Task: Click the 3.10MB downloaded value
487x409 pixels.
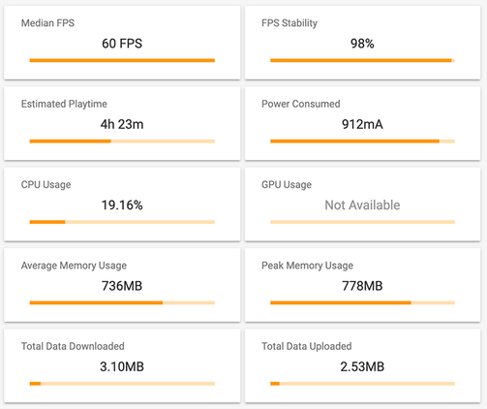Action: click(x=122, y=366)
